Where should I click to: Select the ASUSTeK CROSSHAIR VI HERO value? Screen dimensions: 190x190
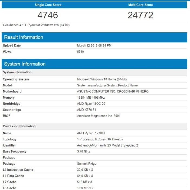[113, 91]
